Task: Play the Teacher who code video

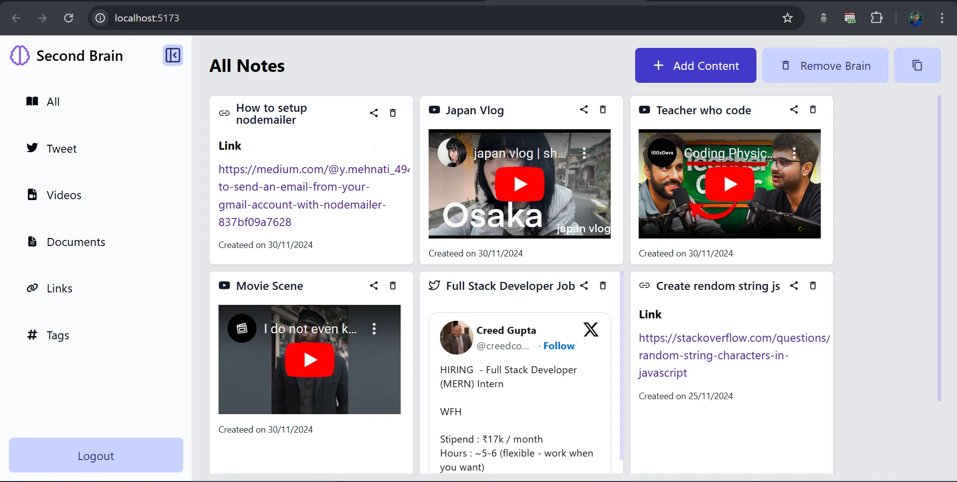Action: pos(729,184)
